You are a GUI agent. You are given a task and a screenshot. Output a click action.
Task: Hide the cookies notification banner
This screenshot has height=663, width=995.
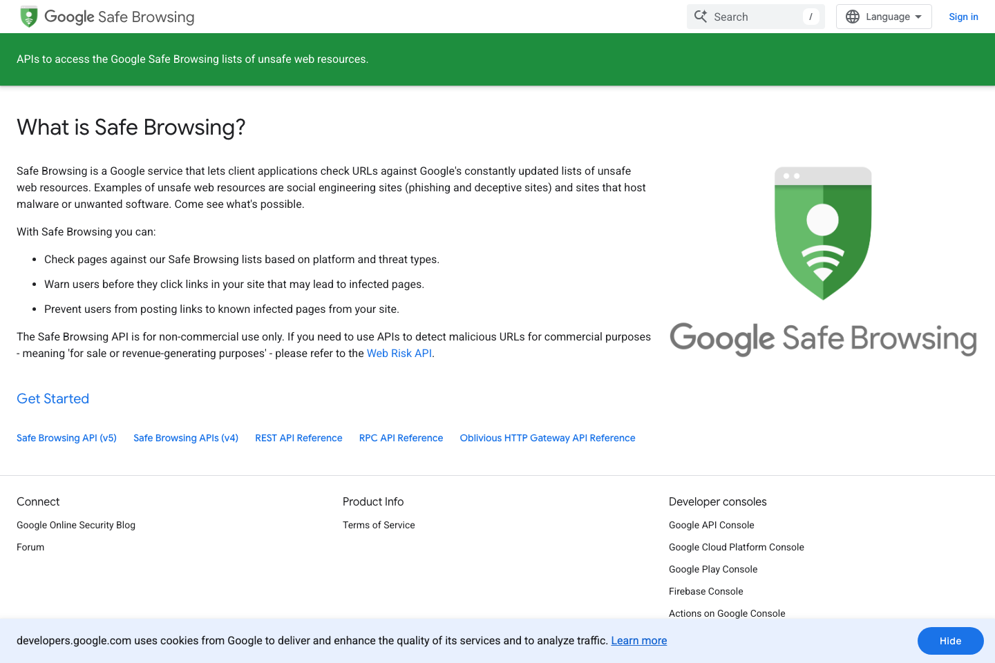pyautogui.click(x=950, y=640)
